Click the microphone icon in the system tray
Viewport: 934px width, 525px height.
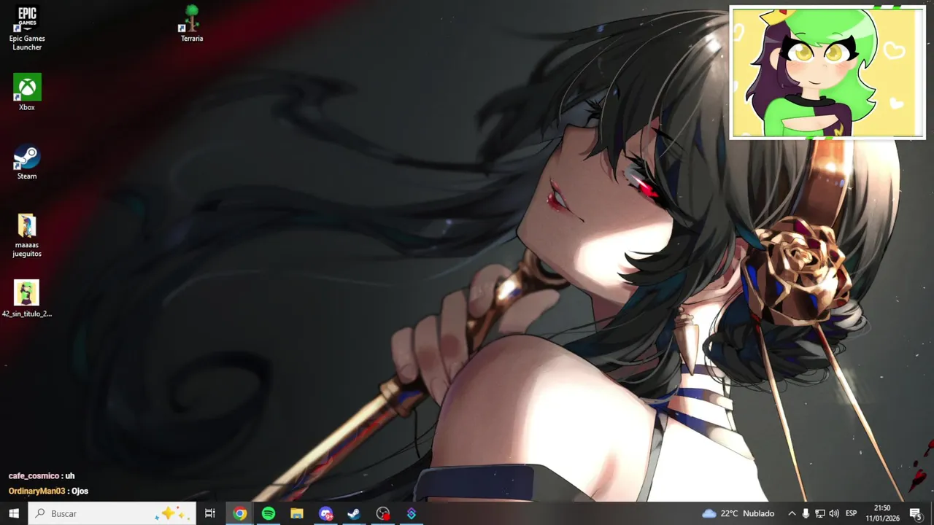click(806, 513)
